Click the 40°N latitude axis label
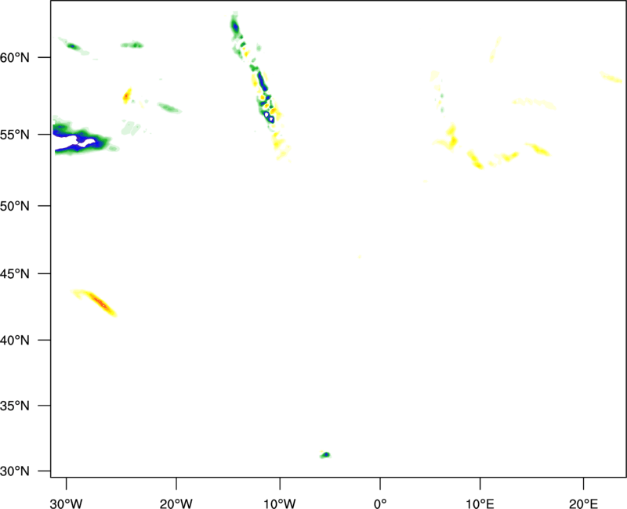 pos(14,340)
